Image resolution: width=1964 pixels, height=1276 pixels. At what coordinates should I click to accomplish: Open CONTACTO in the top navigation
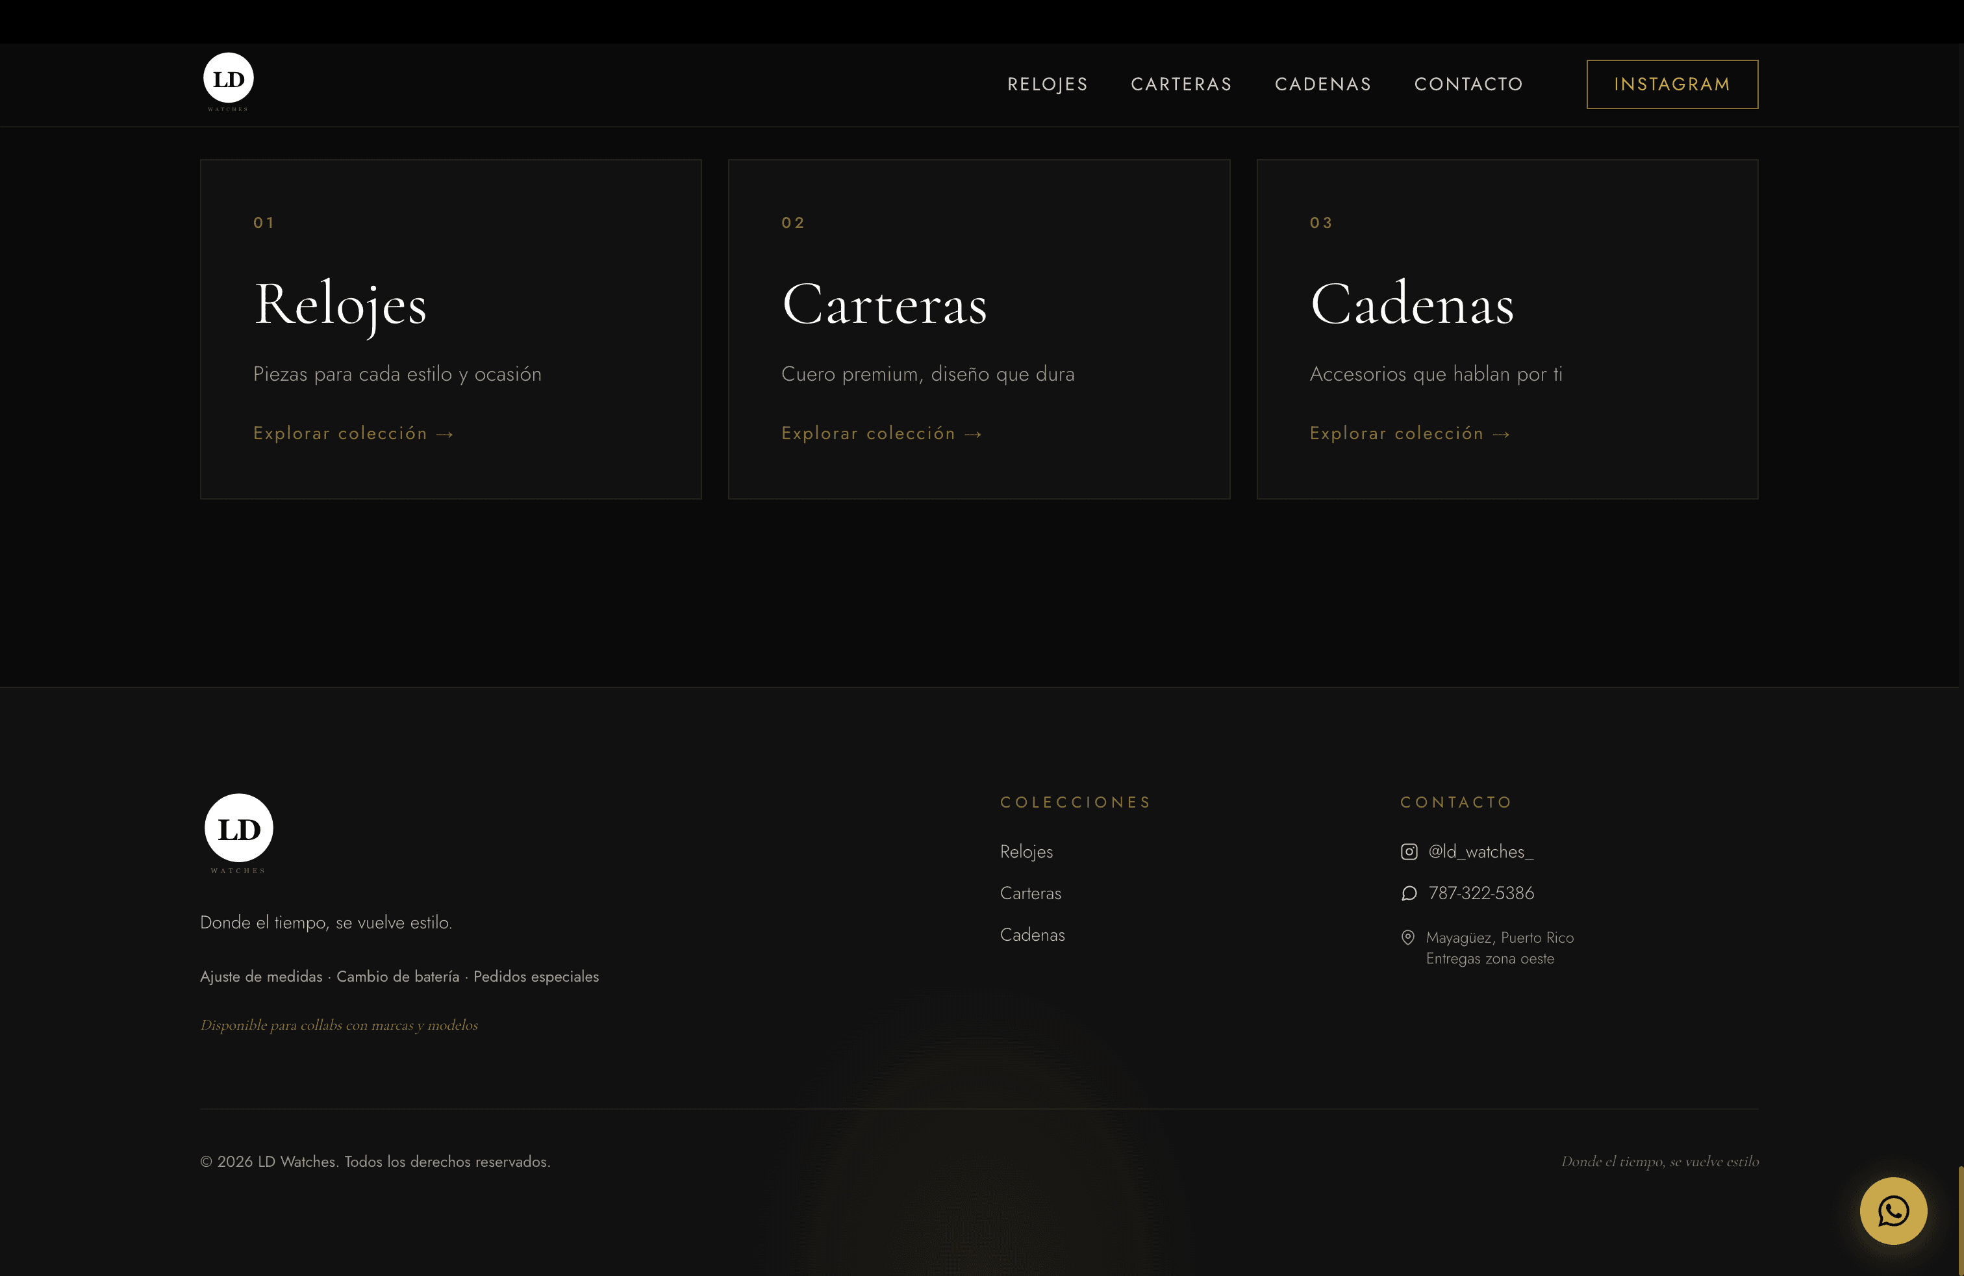coord(1468,84)
